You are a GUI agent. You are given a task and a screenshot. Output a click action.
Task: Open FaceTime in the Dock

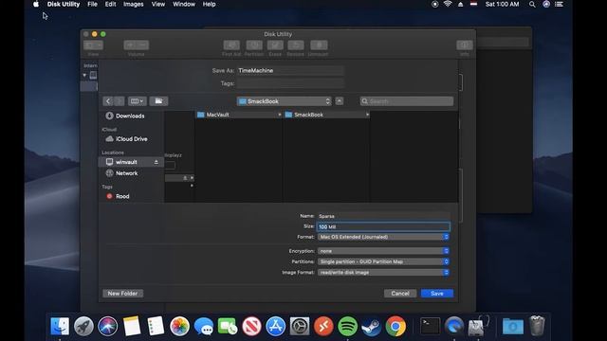[x=228, y=326]
